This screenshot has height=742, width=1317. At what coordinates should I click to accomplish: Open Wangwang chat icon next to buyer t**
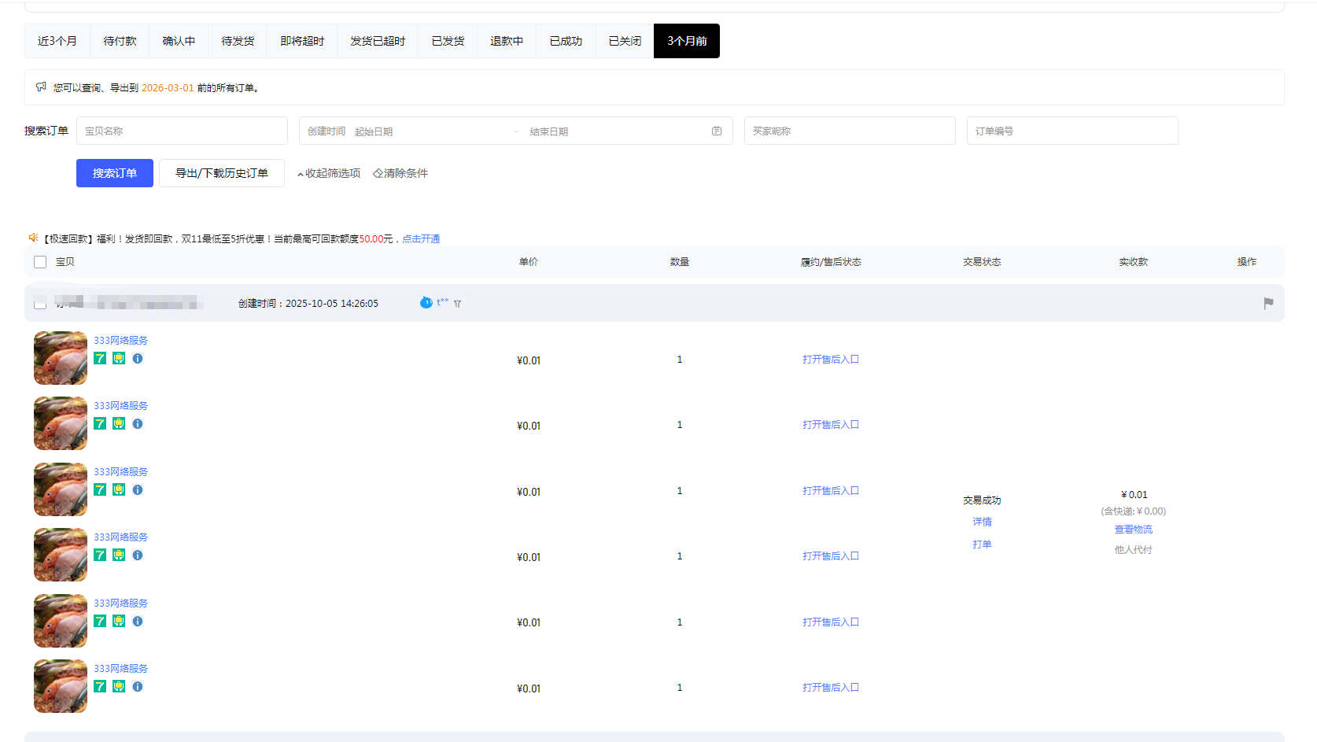click(426, 302)
